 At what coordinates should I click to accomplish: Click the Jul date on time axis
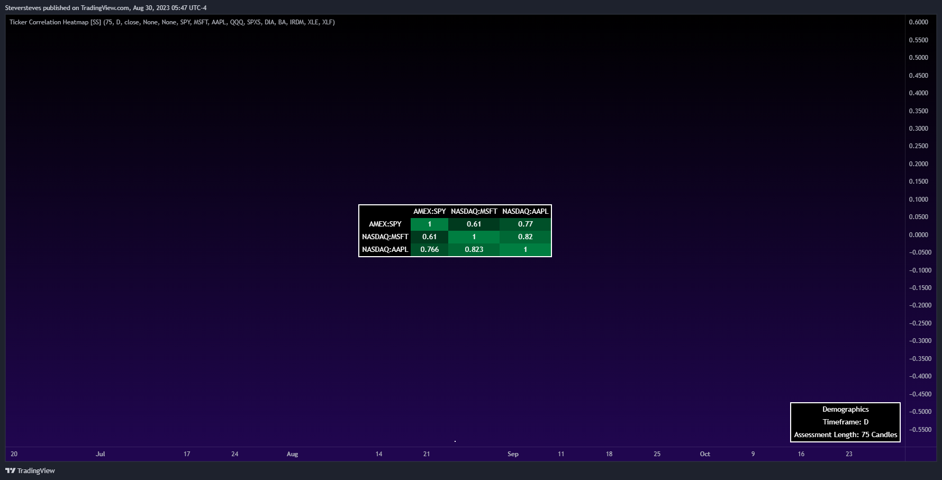click(x=101, y=454)
